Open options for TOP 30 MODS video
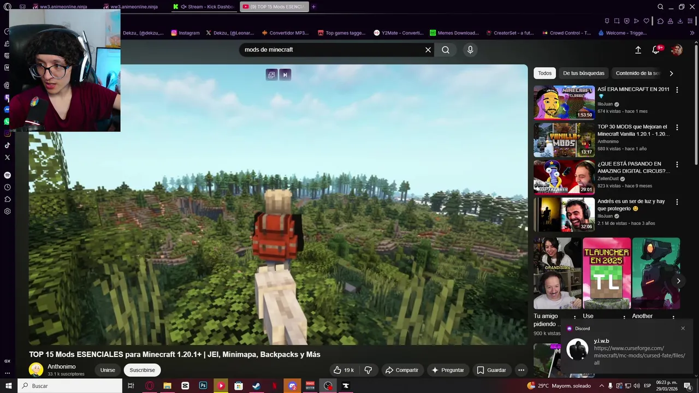 pos(677,127)
